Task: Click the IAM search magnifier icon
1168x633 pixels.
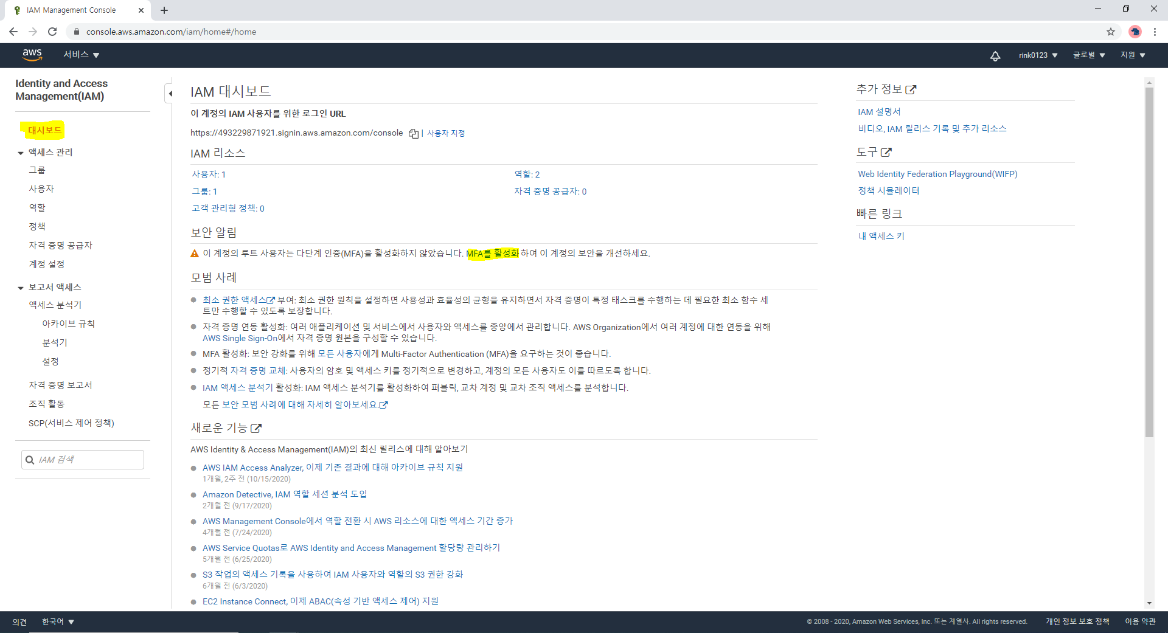Action: click(x=30, y=460)
